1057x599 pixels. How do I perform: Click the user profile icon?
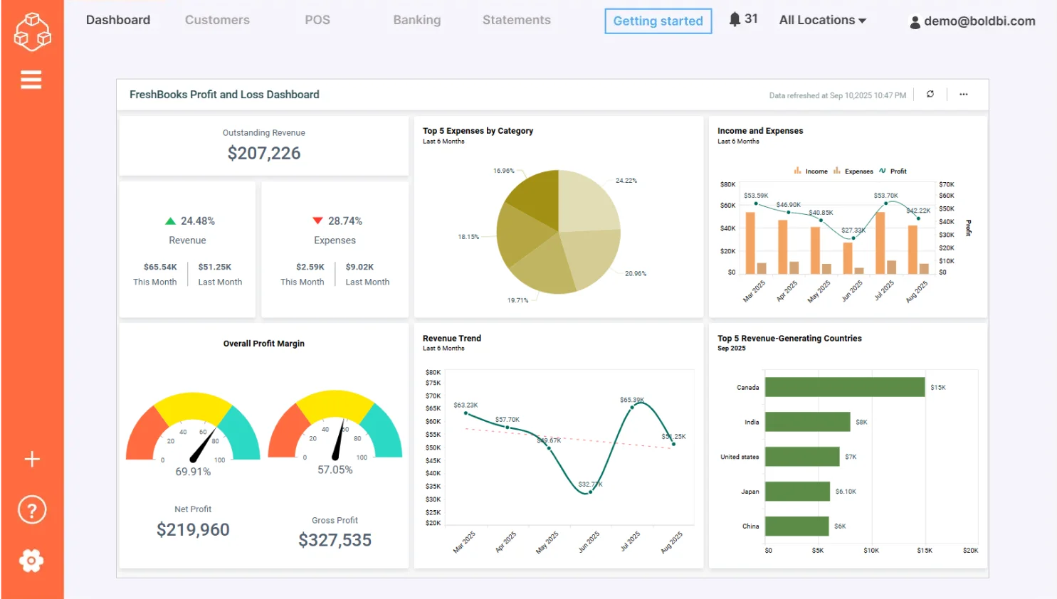pyautogui.click(x=915, y=22)
